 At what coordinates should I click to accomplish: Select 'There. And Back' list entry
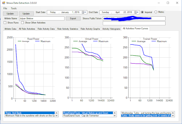[x=30, y=113]
